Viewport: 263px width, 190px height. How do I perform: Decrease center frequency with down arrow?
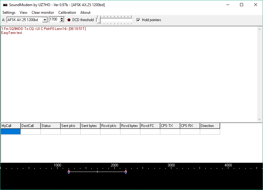coord(62,21)
